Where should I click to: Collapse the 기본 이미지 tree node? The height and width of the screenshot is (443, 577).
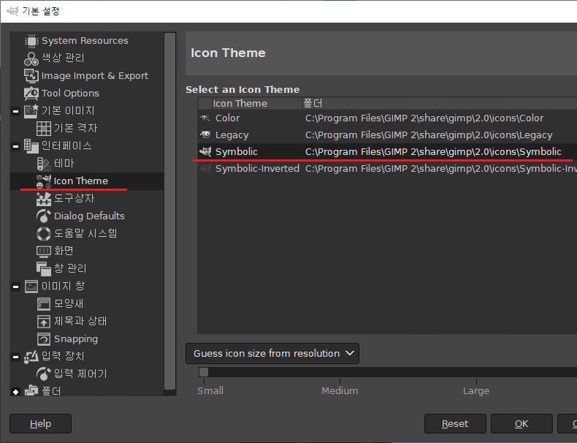15,111
